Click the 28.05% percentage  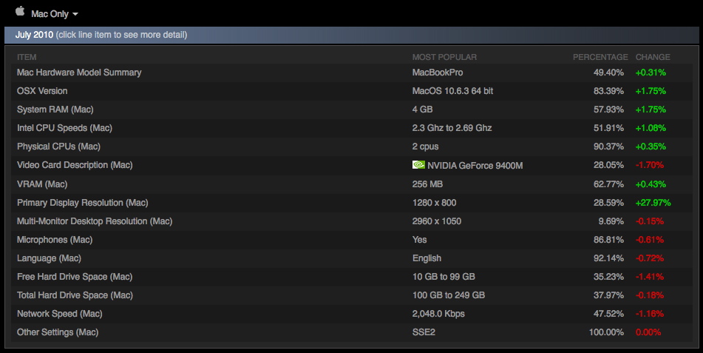(608, 165)
